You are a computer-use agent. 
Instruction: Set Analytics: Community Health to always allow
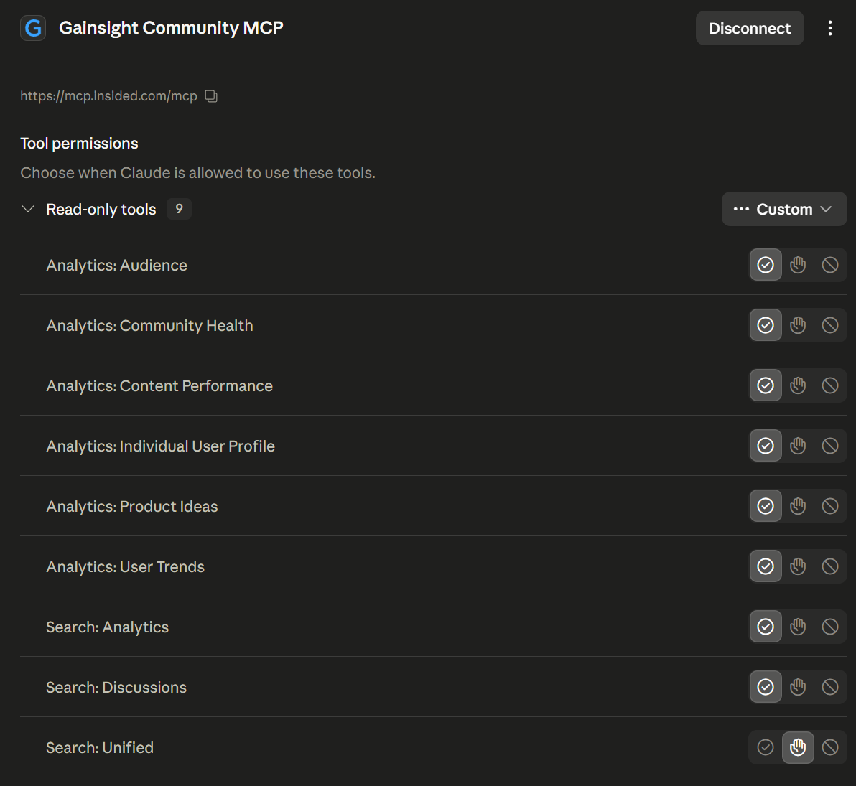click(766, 325)
